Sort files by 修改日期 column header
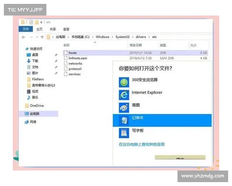This screenshot has height=186, width=232. pos(135,45)
